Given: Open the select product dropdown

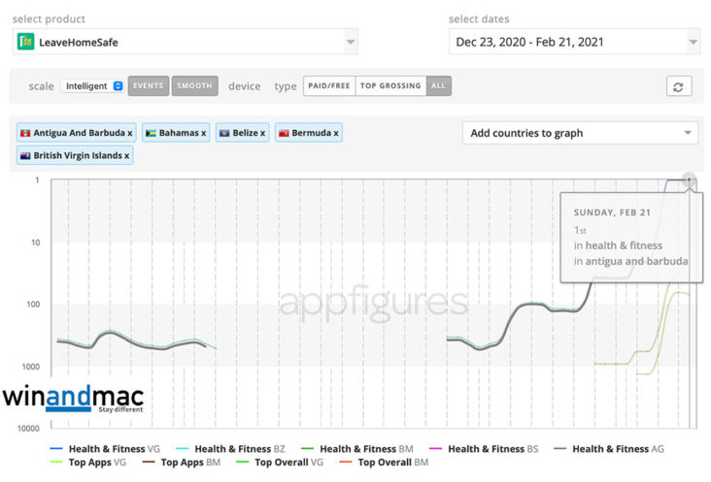Looking at the screenshot, I should tap(350, 42).
